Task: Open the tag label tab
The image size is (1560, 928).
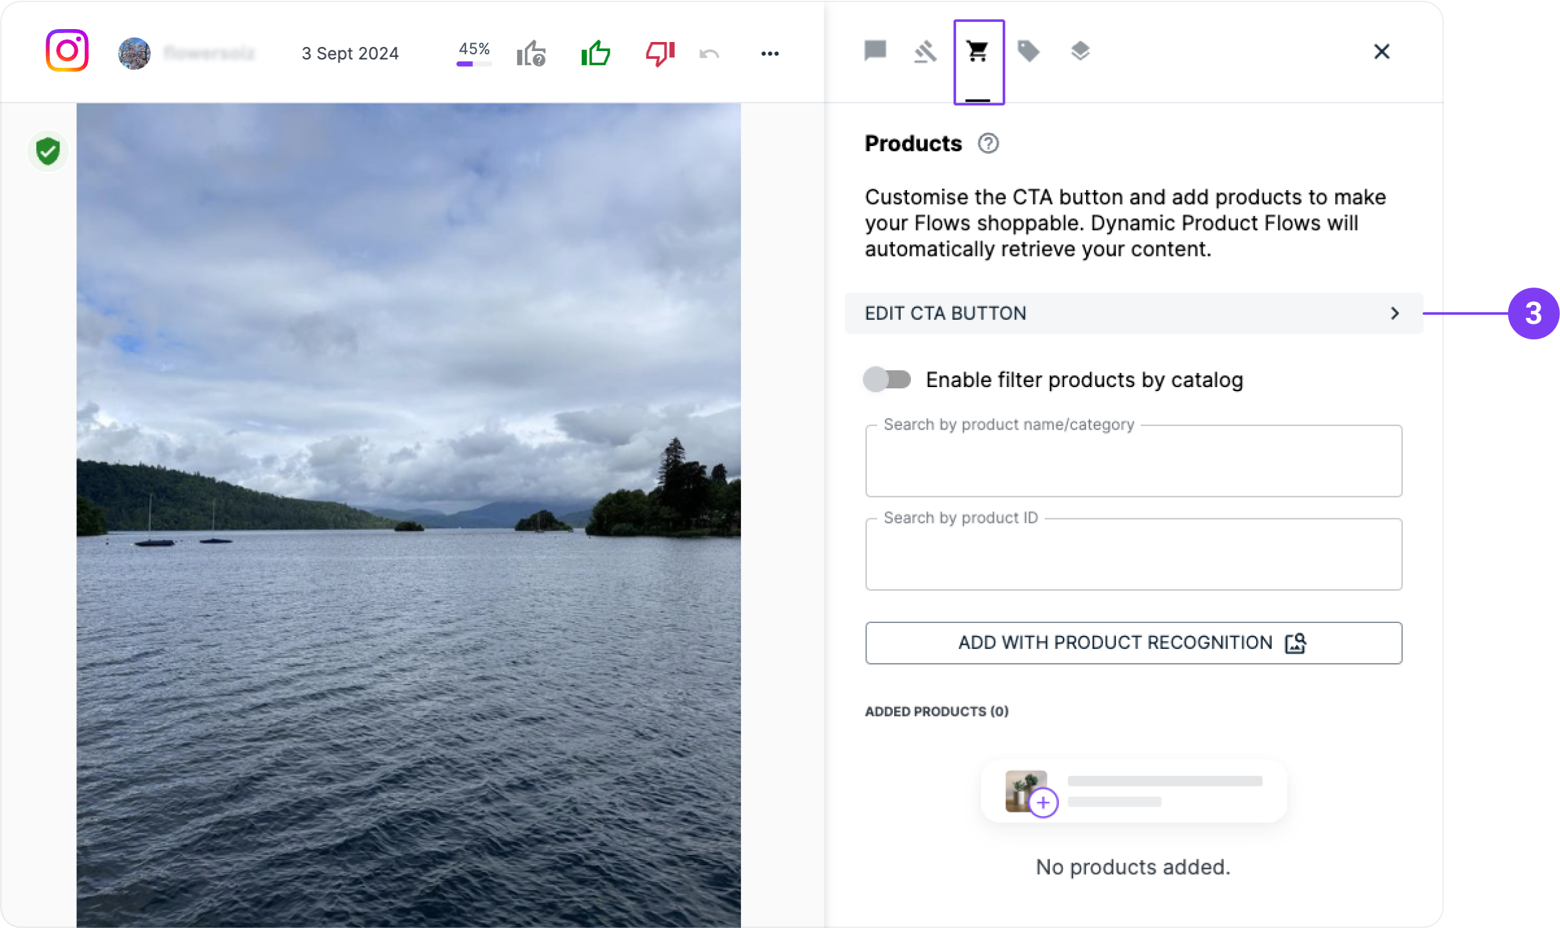Action: click(1029, 51)
